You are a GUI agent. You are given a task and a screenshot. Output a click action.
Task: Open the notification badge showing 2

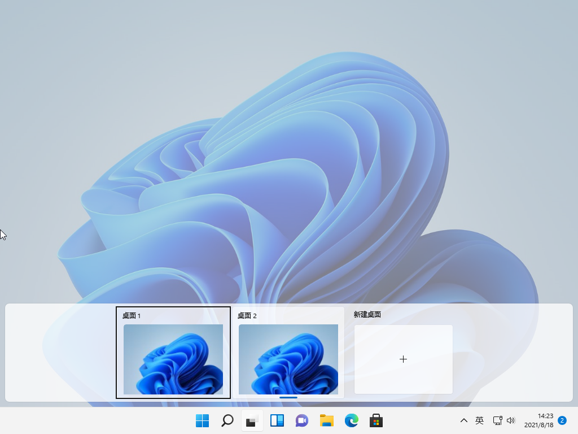pyautogui.click(x=561, y=420)
